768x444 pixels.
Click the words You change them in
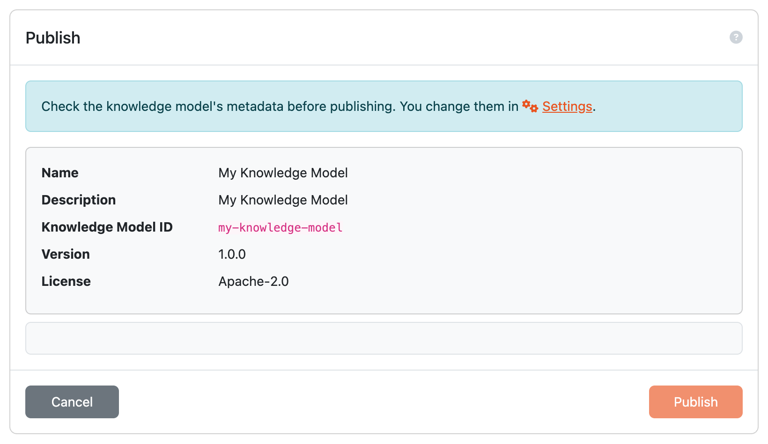(x=459, y=107)
